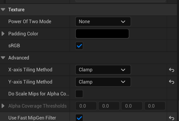The width and height of the screenshot is (179, 121).
Task: Click chevron arrow in X-axis Tiling Method
Action: [123, 70]
